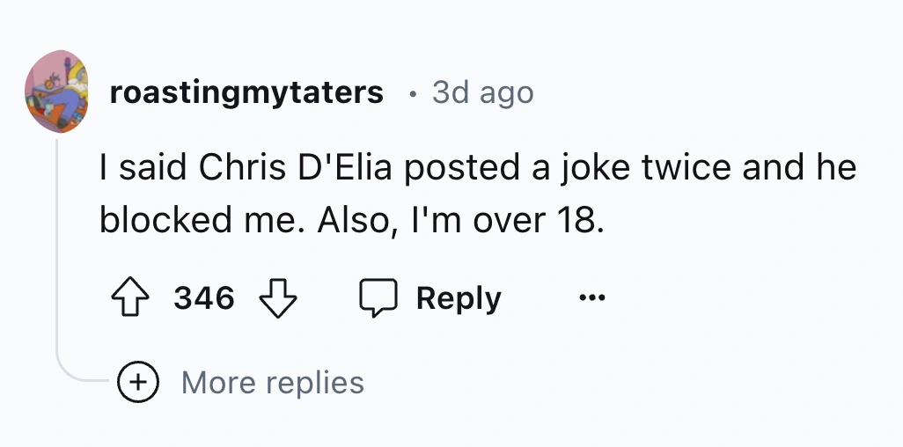The image size is (903, 447).
Task: Open the roastingmytaters avatar image
Action: 56,92
